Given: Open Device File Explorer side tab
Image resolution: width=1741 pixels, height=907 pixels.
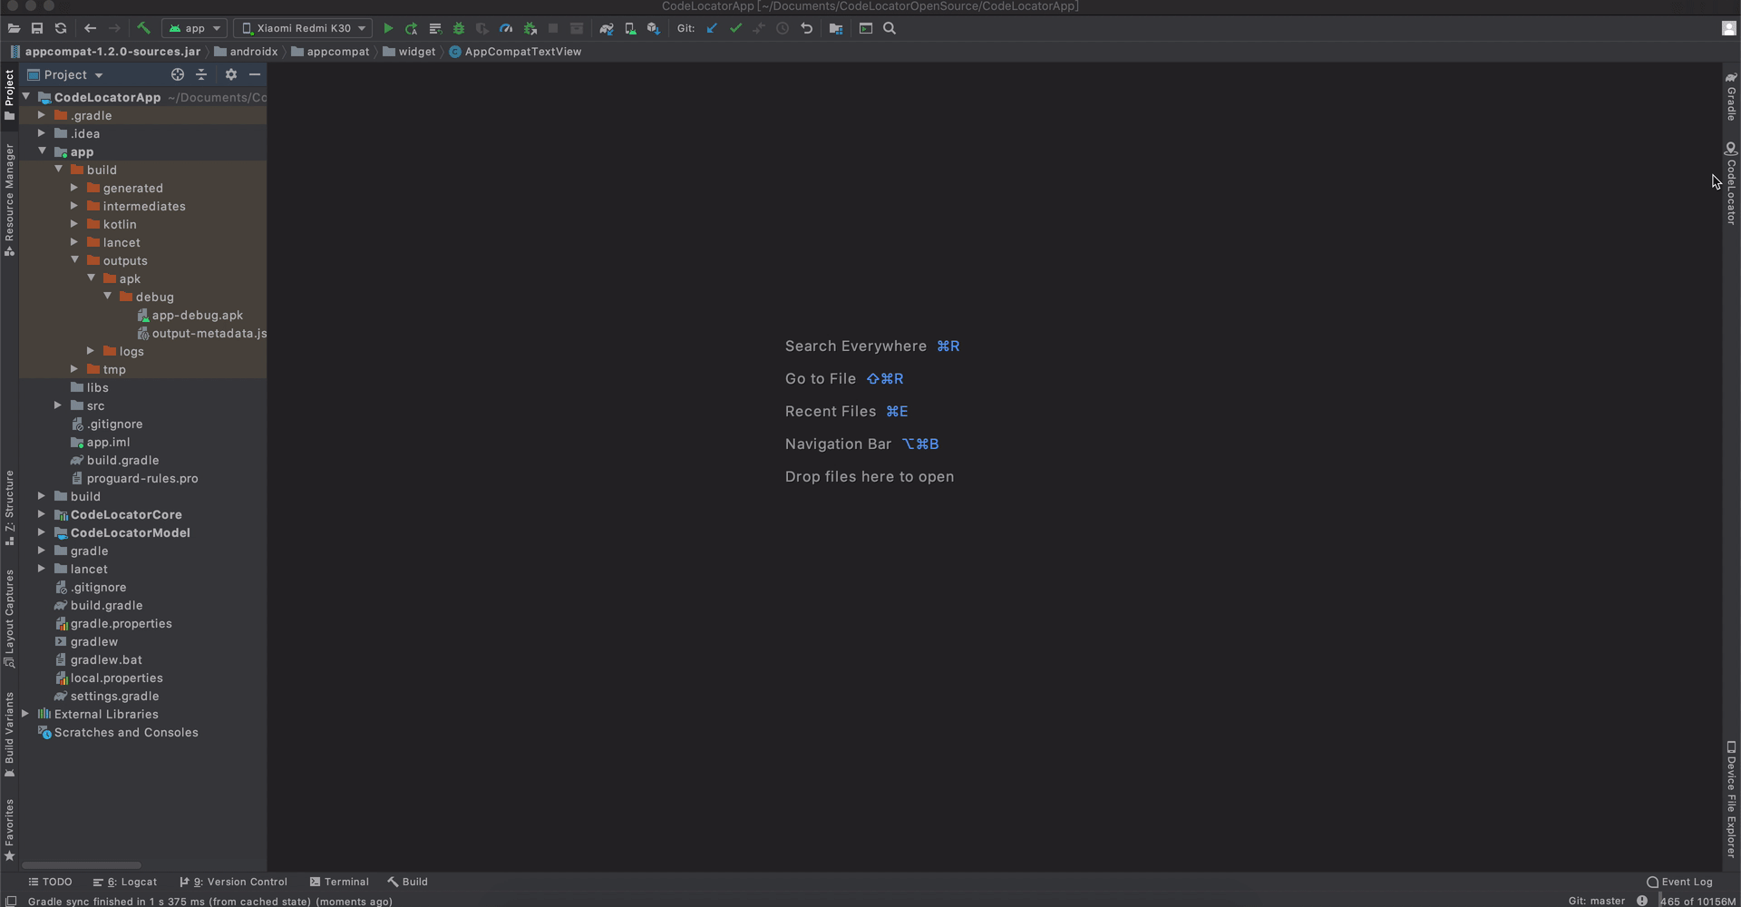Looking at the screenshot, I should pos(1730,800).
